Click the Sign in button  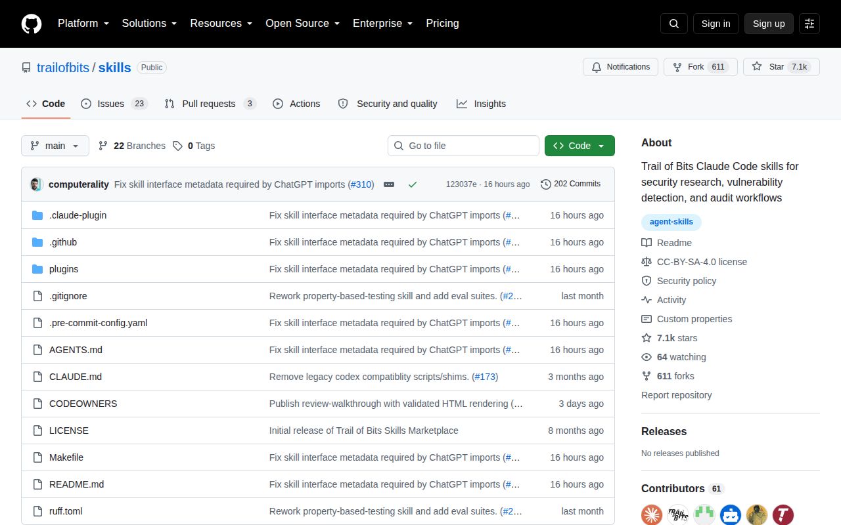click(716, 24)
